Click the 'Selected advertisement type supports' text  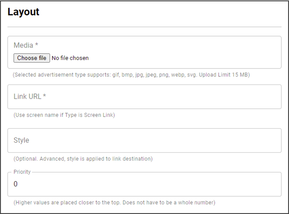click(62, 75)
